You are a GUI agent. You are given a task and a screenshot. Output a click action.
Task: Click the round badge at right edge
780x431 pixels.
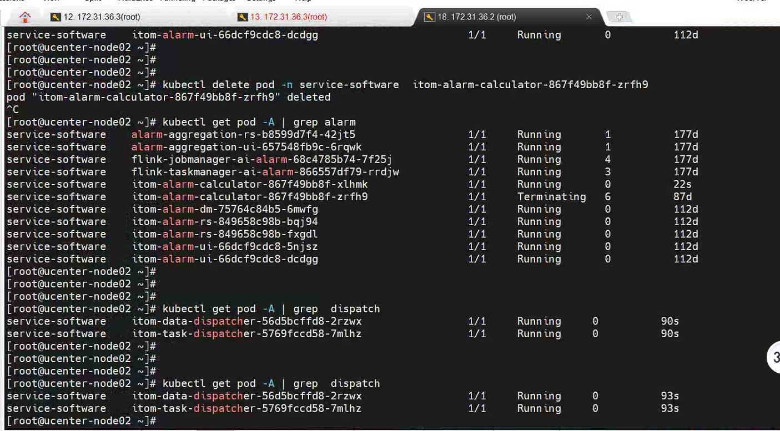(774, 357)
